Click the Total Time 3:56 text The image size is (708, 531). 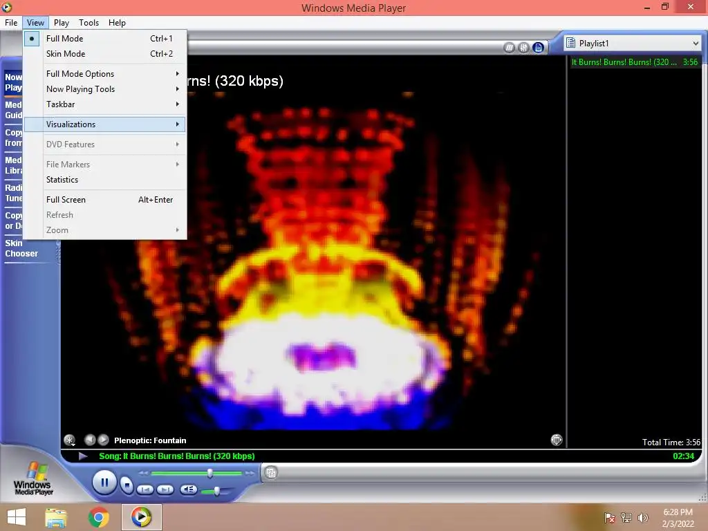pos(671,442)
